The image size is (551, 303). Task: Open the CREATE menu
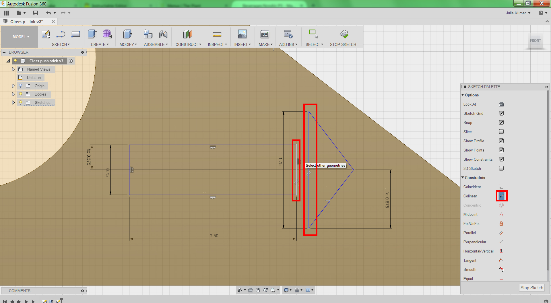pyautogui.click(x=100, y=44)
